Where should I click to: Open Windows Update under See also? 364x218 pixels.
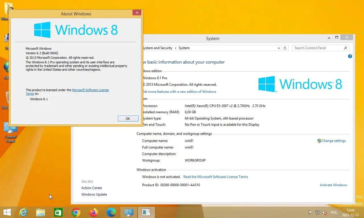[94, 194]
